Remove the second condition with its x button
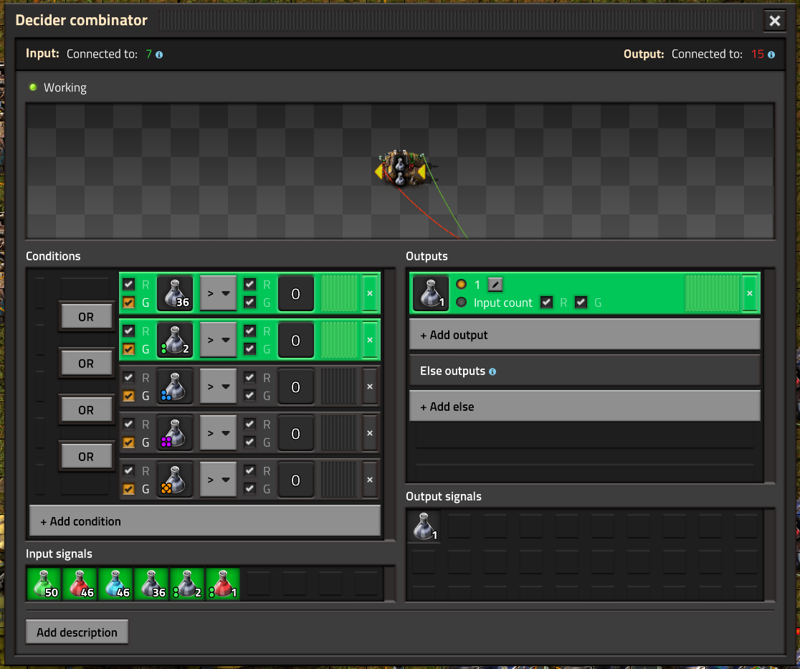The height and width of the screenshot is (669, 800). [x=370, y=340]
